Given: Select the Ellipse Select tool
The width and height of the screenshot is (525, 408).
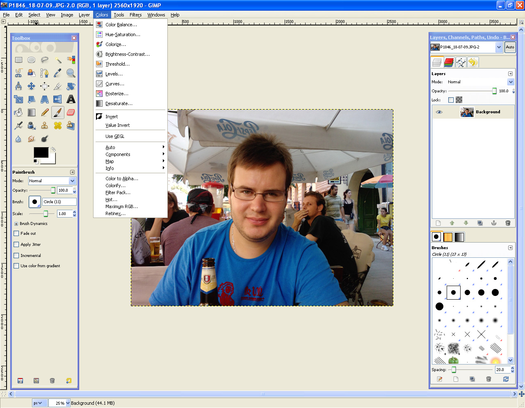Looking at the screenshot, I should [x=32, y=60].
